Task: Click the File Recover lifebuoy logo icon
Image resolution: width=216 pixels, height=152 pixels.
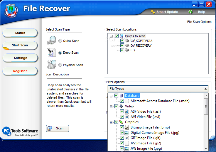Action: pos(11,11)
